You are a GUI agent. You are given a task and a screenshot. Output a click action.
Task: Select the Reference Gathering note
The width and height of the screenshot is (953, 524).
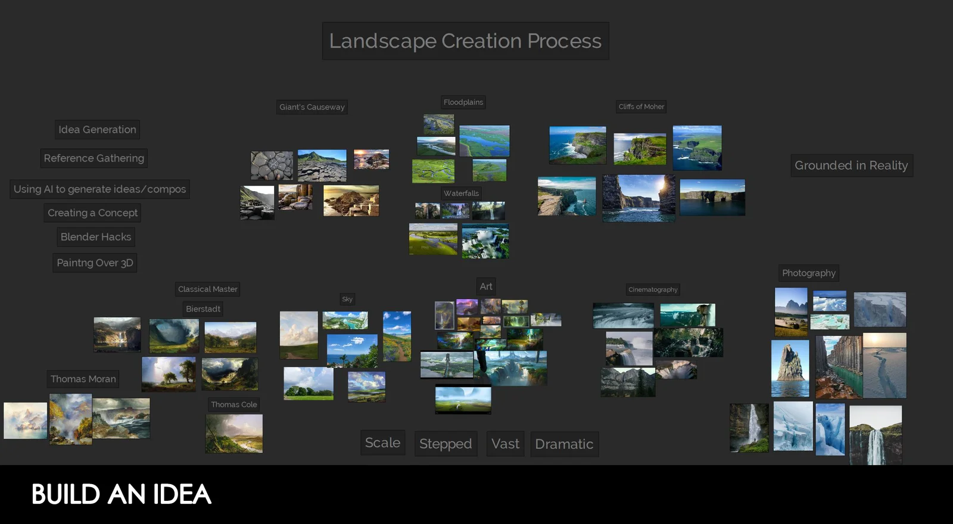[94, 158]
